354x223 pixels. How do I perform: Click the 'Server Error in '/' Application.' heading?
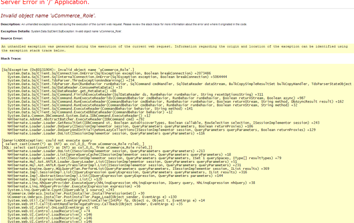pos(45,3)
